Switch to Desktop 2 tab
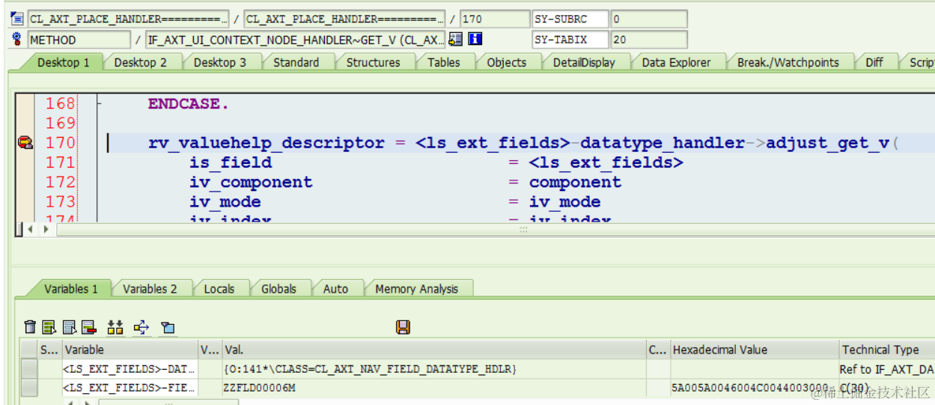The width and height of the screenshot is (935, 405). pyautogui.click(x=140, y=63)
